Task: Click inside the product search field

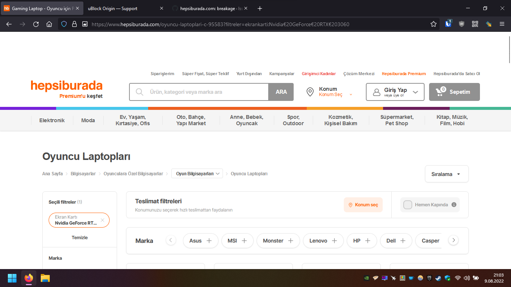Action: 198,92
